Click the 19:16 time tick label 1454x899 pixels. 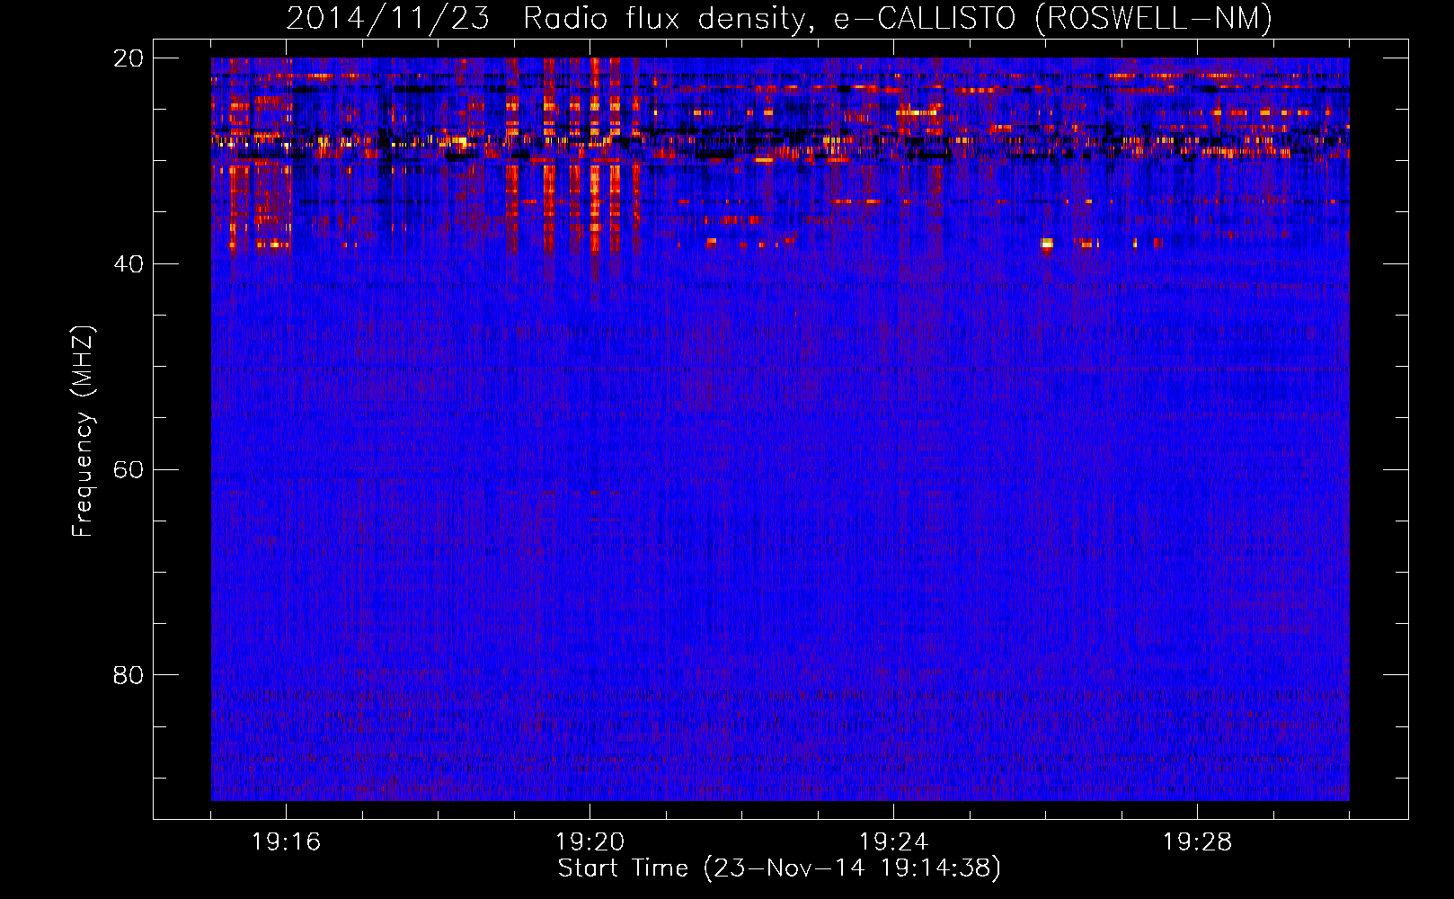pos(286,842)
